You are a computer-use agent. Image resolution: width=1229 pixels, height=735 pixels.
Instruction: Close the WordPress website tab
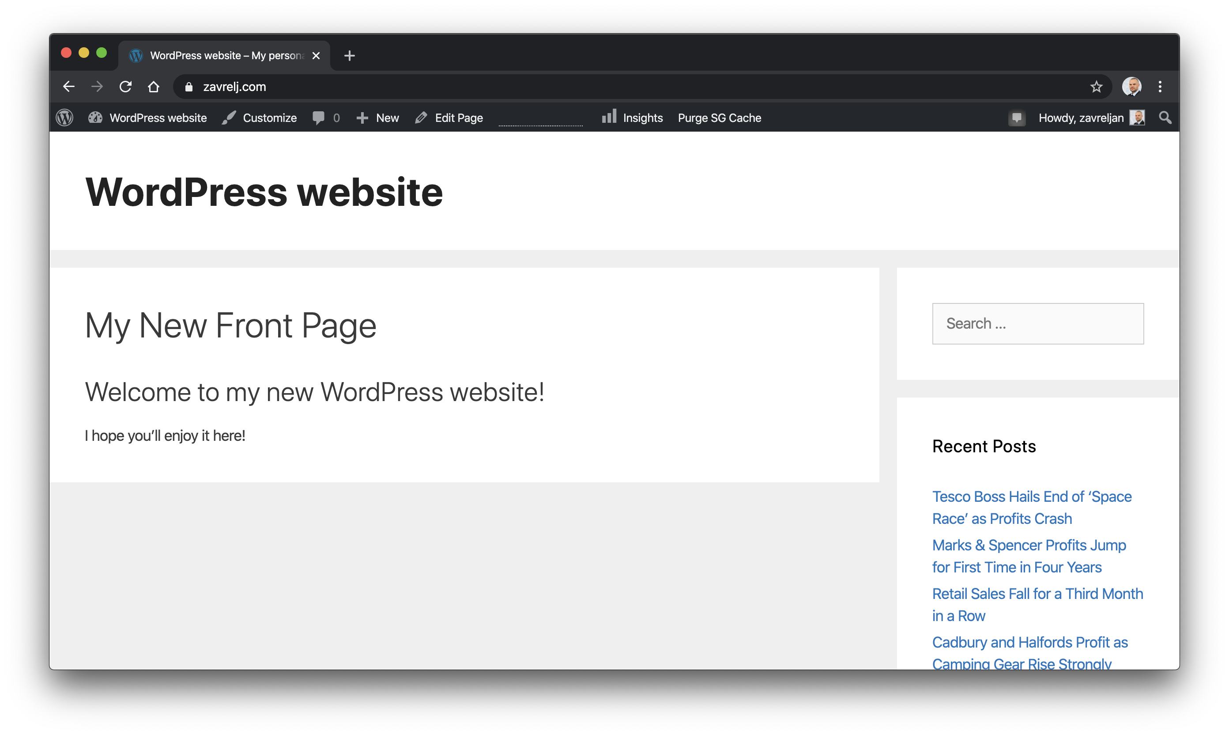316,56
